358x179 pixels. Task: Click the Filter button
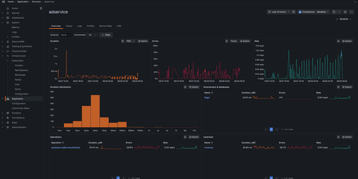point(106,35)
